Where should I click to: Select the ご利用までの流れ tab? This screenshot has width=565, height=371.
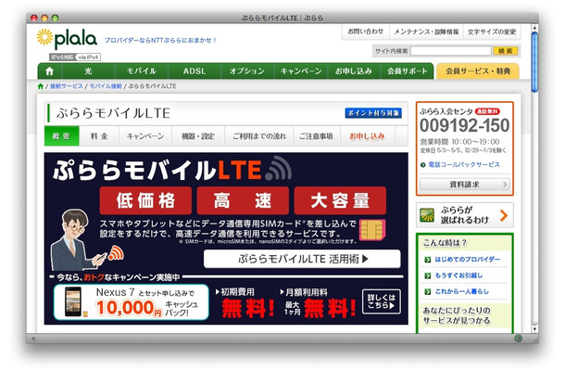tap(259, 136)
